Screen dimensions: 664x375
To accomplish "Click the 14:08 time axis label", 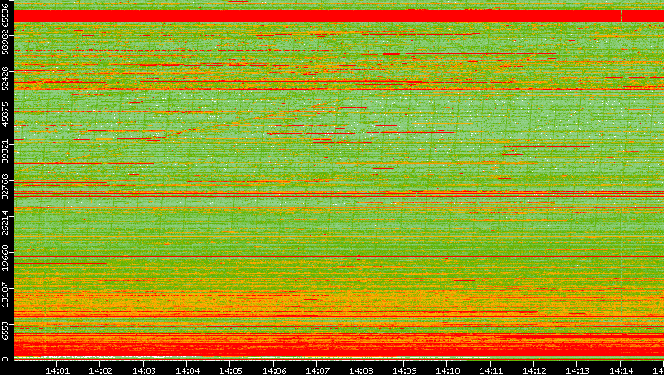I will 361,370.
